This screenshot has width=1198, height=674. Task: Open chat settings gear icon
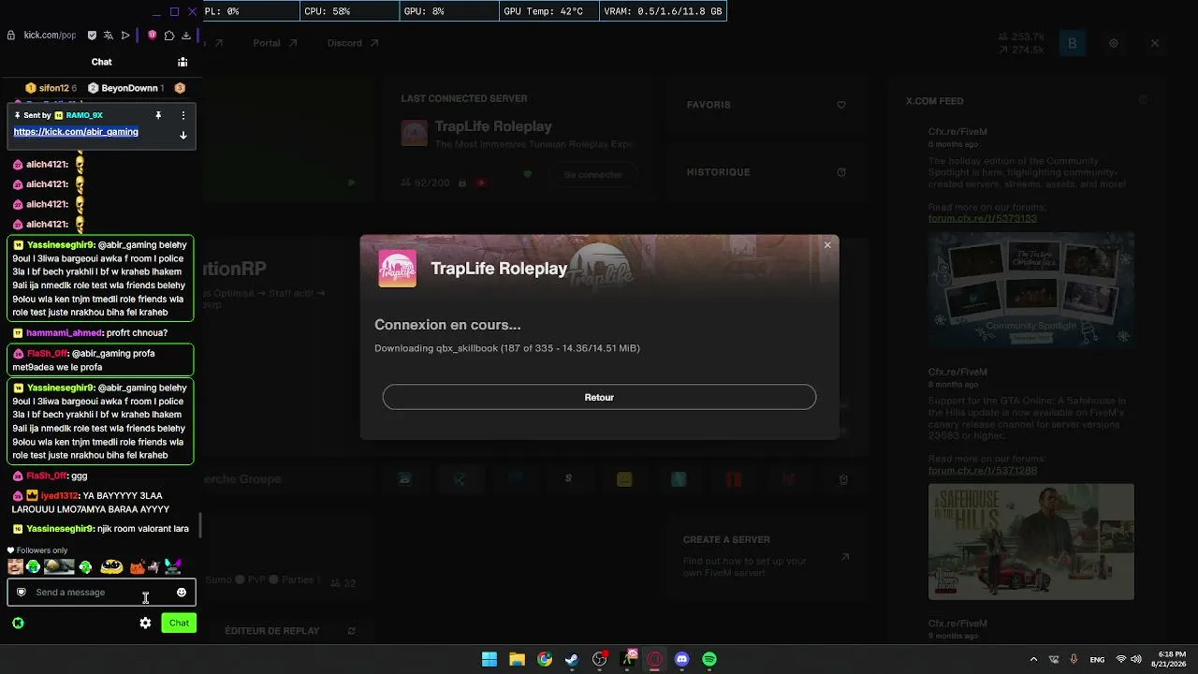tap(145, 623)
